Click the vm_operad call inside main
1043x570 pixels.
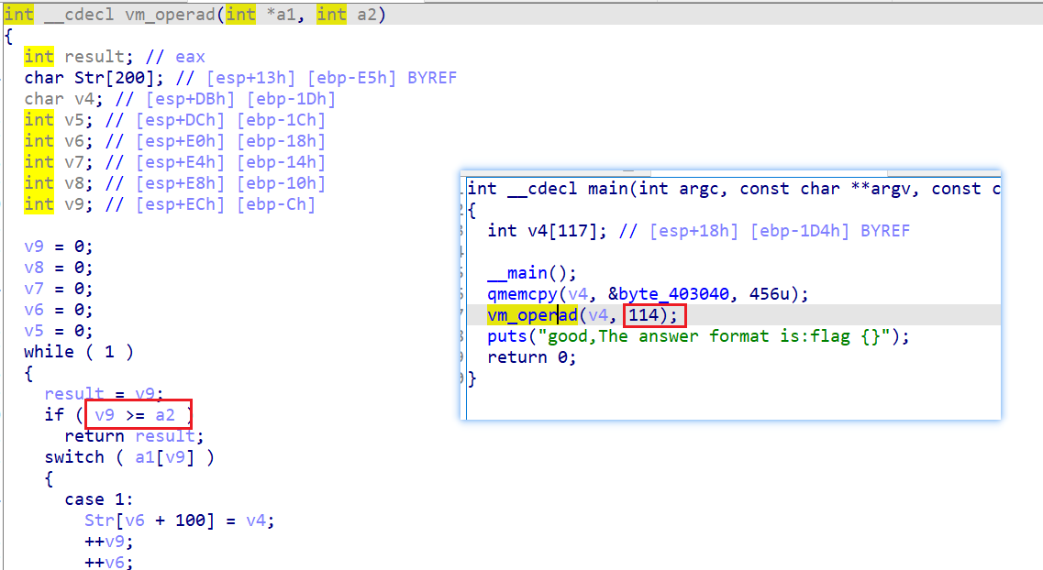coord(532,315)
